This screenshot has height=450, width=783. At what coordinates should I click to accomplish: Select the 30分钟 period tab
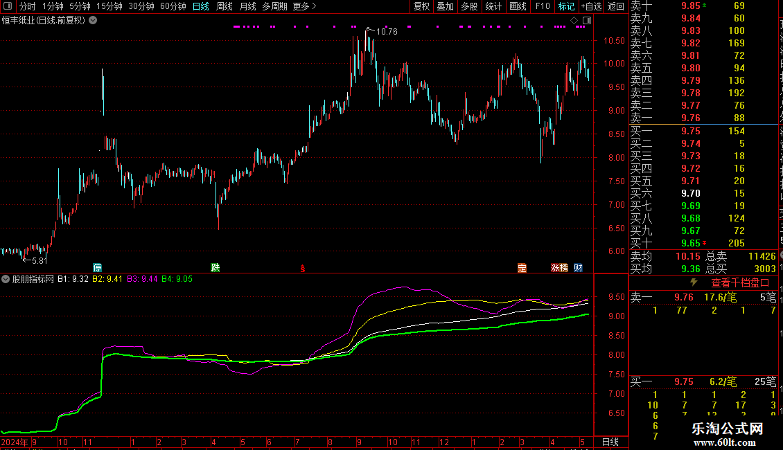click(141, 6)
